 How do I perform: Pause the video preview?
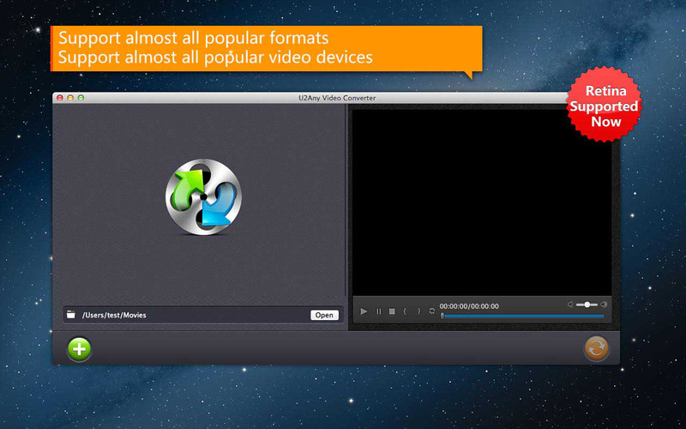pos(378,311)
